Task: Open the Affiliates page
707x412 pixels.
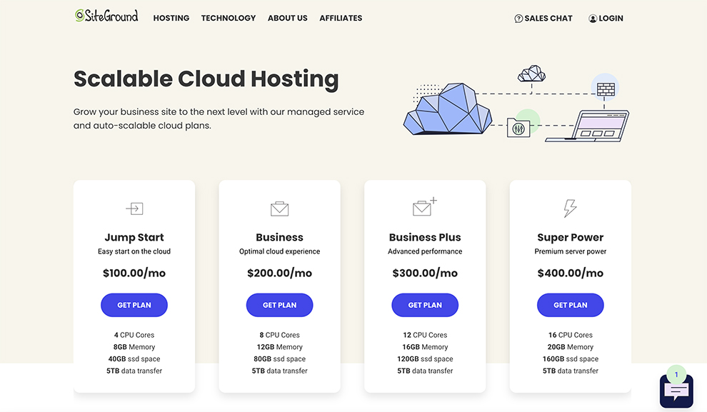Action: pos(341,18)
